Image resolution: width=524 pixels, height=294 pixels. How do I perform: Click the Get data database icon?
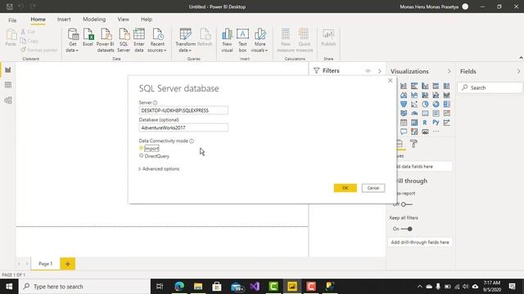point(73,34)
